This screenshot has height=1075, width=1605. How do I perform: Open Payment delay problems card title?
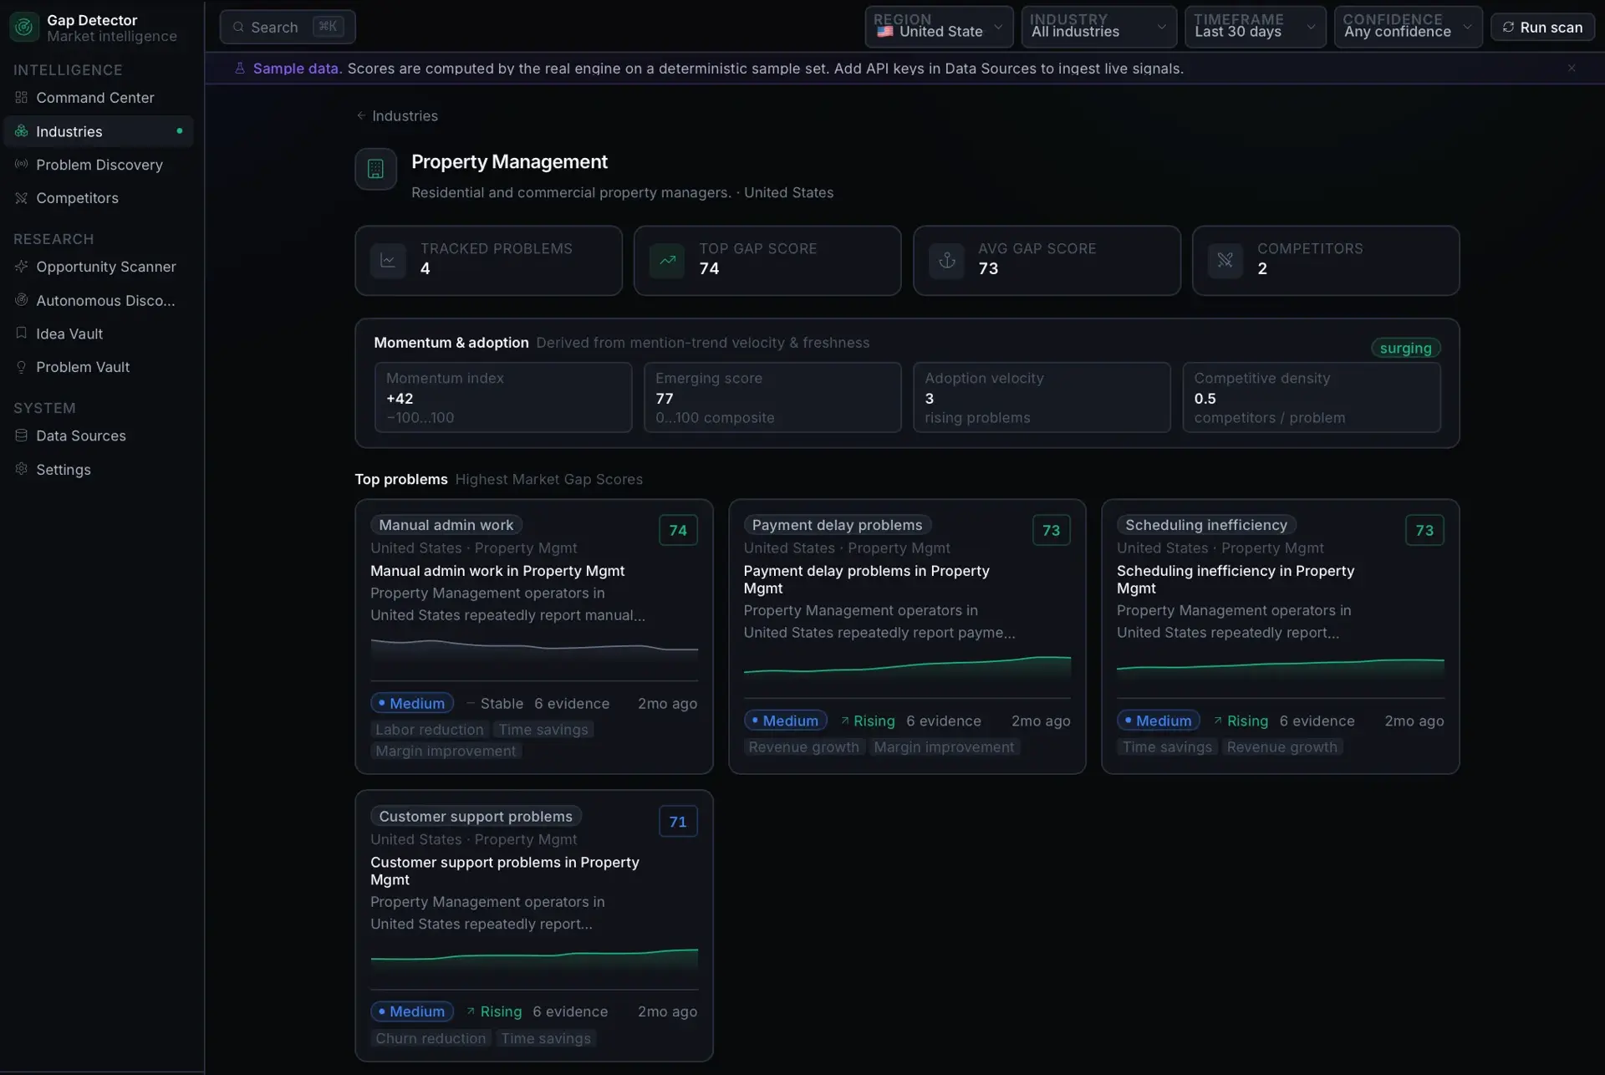point(866,579)
